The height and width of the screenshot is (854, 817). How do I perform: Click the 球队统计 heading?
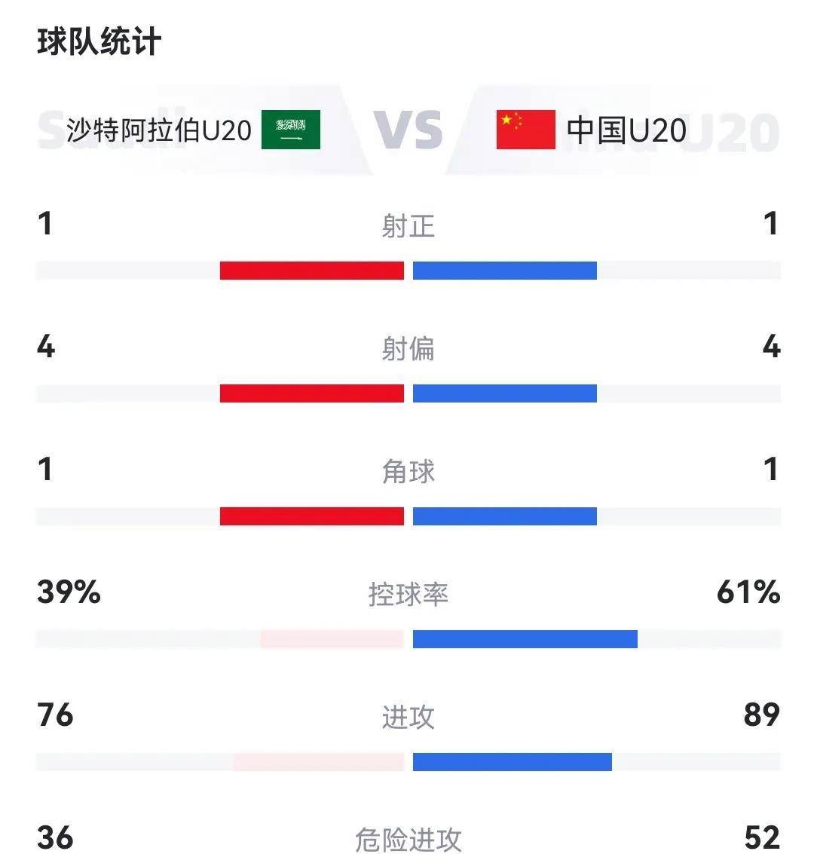point(99,41)
